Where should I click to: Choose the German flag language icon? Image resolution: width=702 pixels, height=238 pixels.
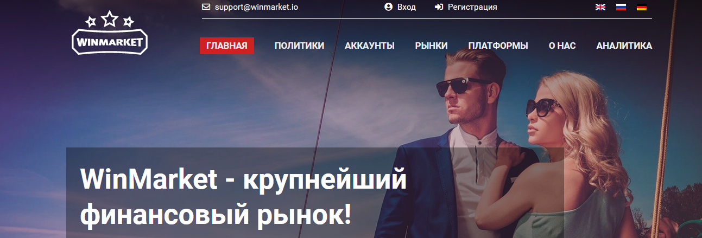click(x=642, y=7)
